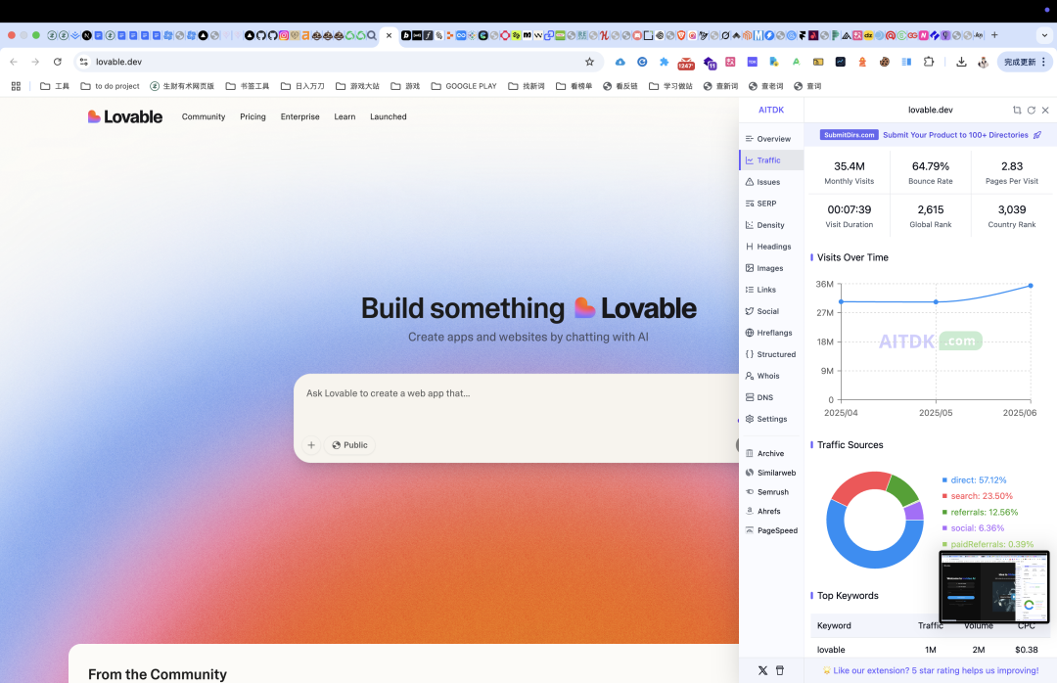
Task: Open the Images section in AITDK sidebar
Action: 763,268
